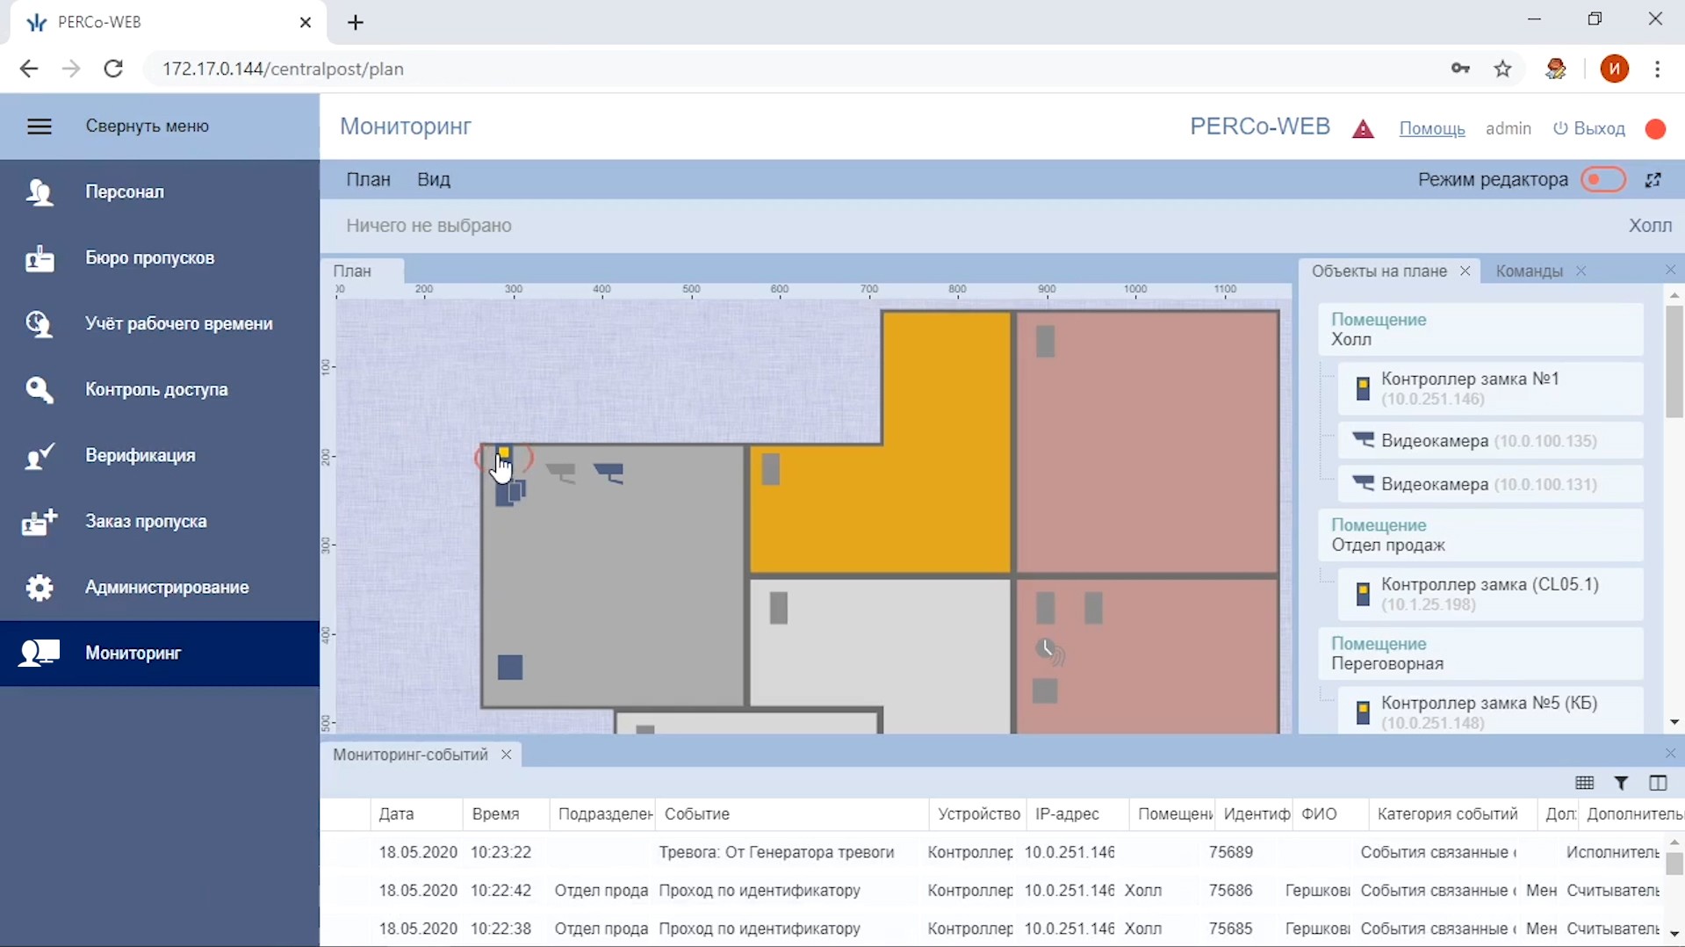Click the lock controller icon on plan
The image size is (1685, 947).
click(503, 458)
